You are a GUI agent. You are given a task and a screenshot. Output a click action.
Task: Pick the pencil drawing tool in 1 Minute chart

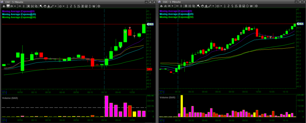pos(210,6)
